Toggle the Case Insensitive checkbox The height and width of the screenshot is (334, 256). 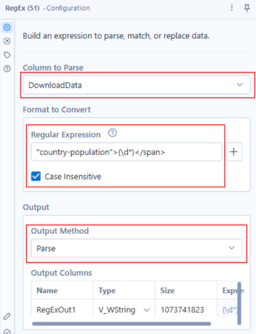36,176
